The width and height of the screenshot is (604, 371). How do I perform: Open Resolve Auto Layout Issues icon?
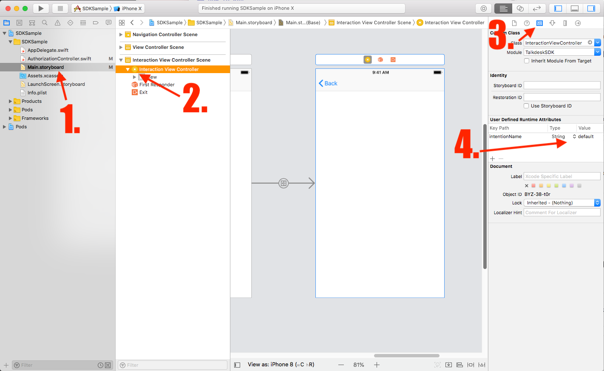click(x=482, y=365)
